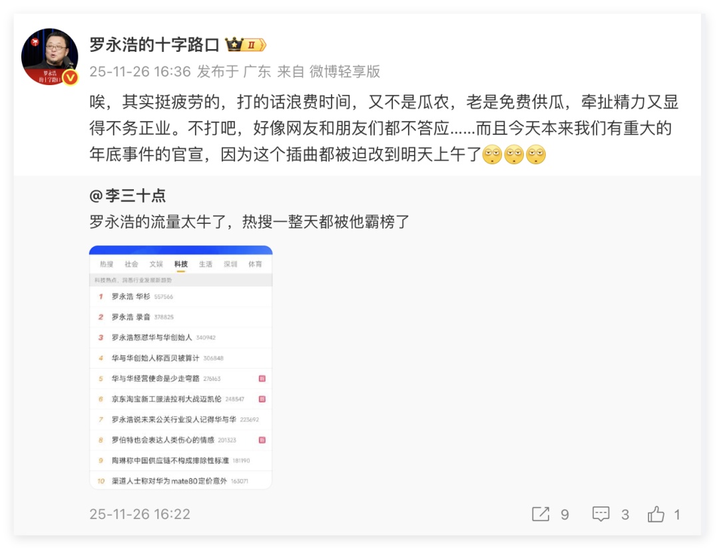Like the post with thumbs-up icon
This screenshot has width=719, height=549.
[x=656, y=514]
